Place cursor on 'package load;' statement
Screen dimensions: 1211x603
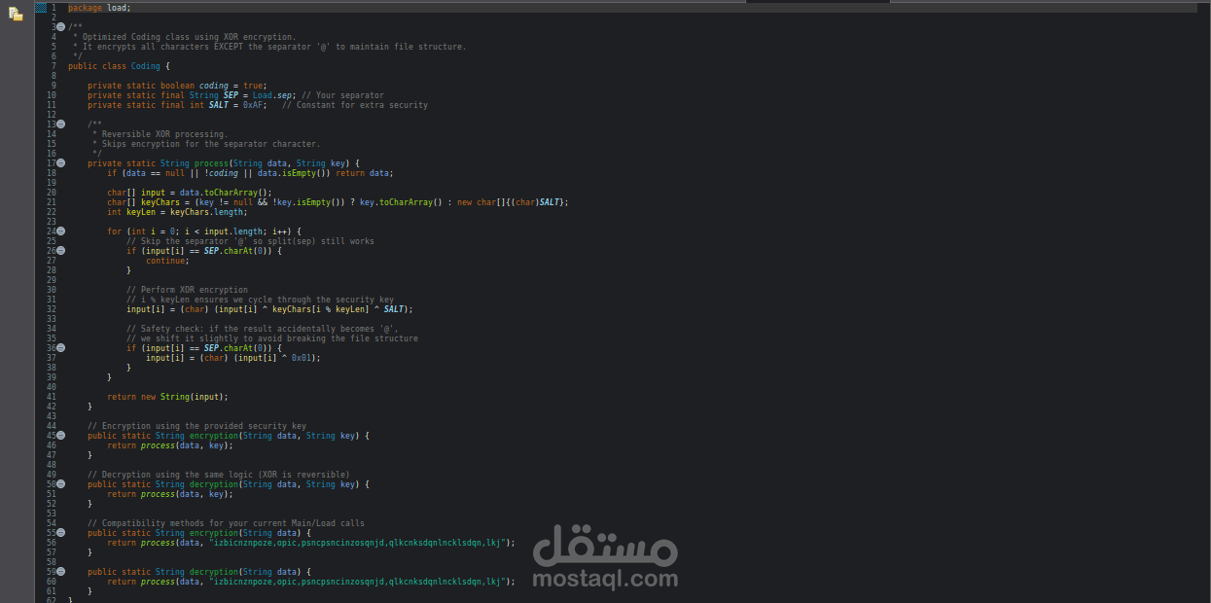(x=99, y=8)
